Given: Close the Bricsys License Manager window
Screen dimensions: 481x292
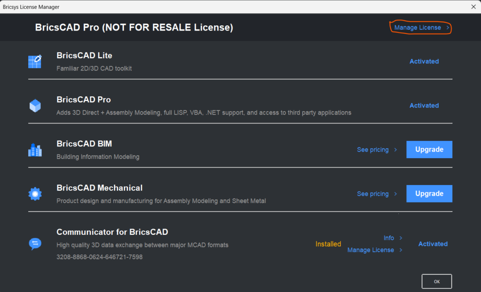Looking at the screenshot, I should pos(473,7).
